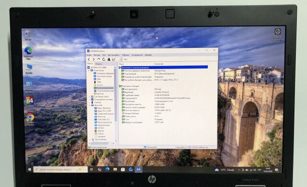The height and width of the screenshot is (187, 307).
Task: Select Відео PCI / AGP in tree
Action: [x=102, y=111]
